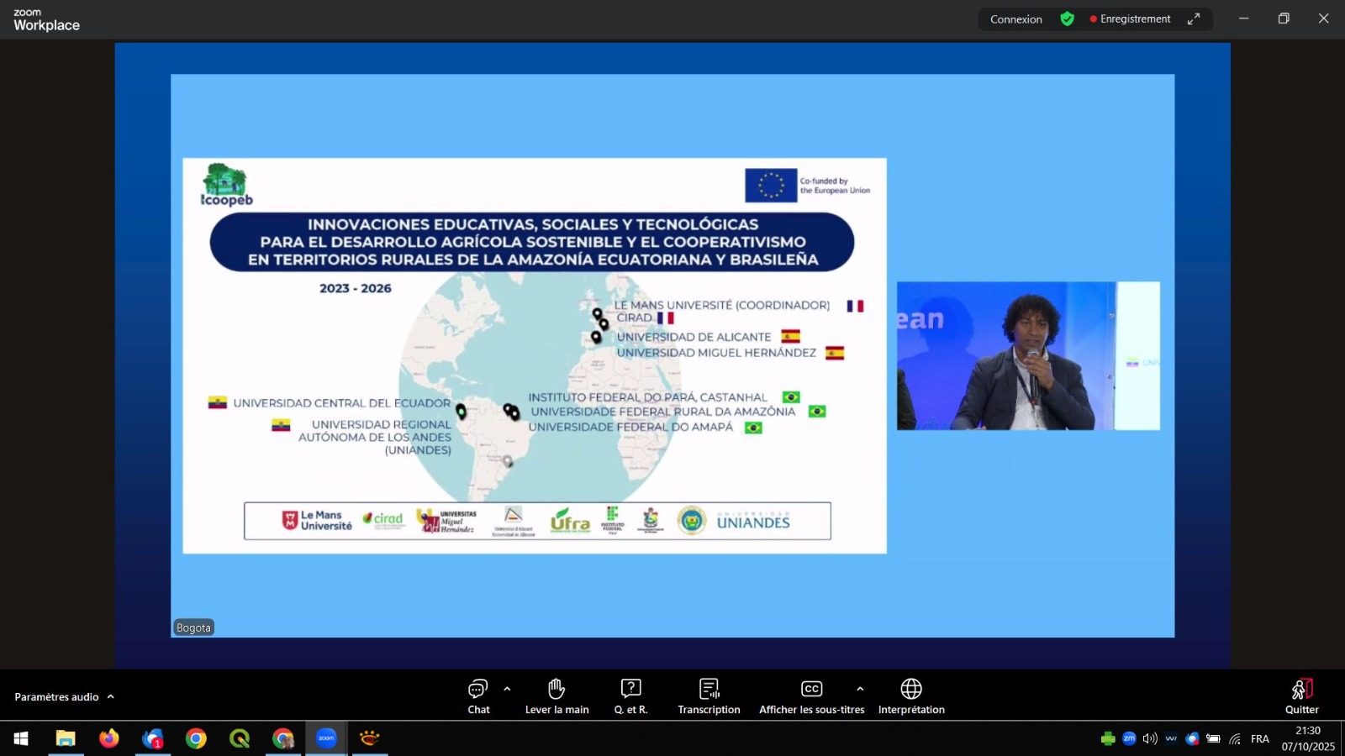The width and height of the screenshot is (1345, 756).
Task: Click the Quitter leave meeting icon
Action: (x=1301, y=696)
